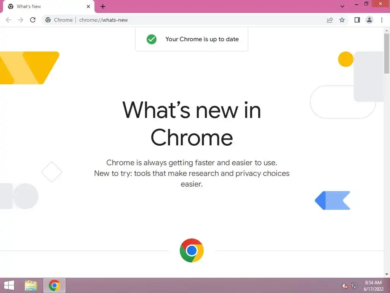
Task: Click the Chrome logo on the page
Action: [192, 250]
